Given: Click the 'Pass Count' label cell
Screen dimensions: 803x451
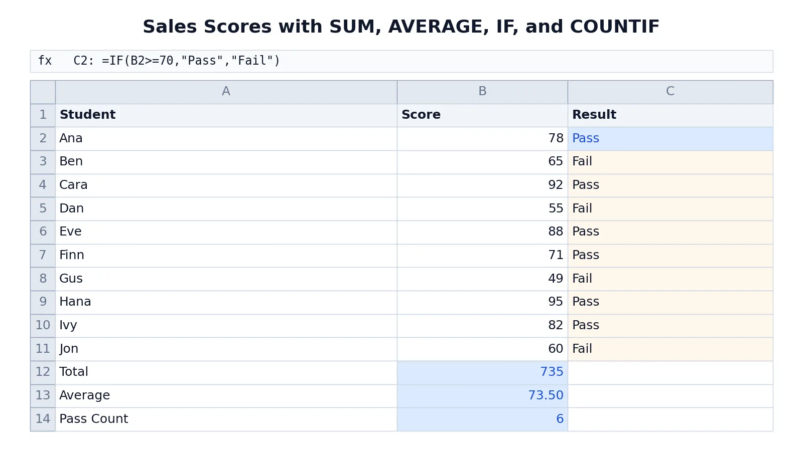Looking at the screenshot, I should [226, 419].
